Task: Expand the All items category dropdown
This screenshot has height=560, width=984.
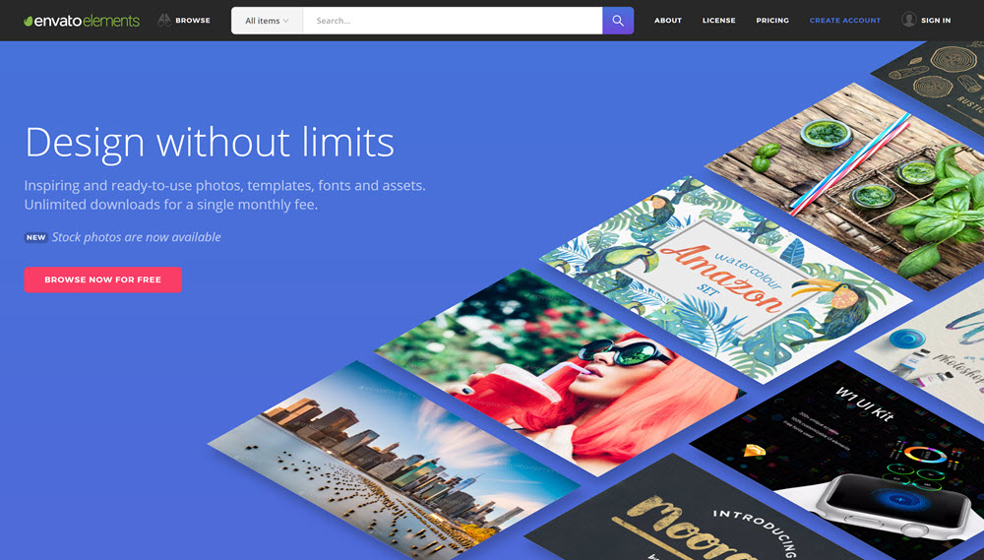Action: 267,21
